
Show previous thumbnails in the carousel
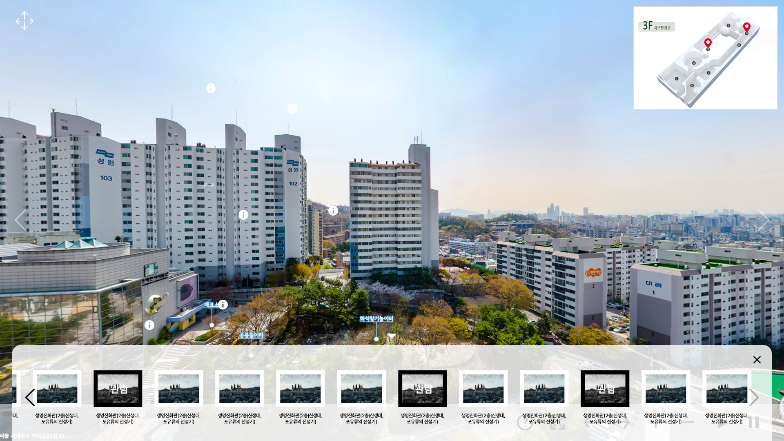(30, 397)
